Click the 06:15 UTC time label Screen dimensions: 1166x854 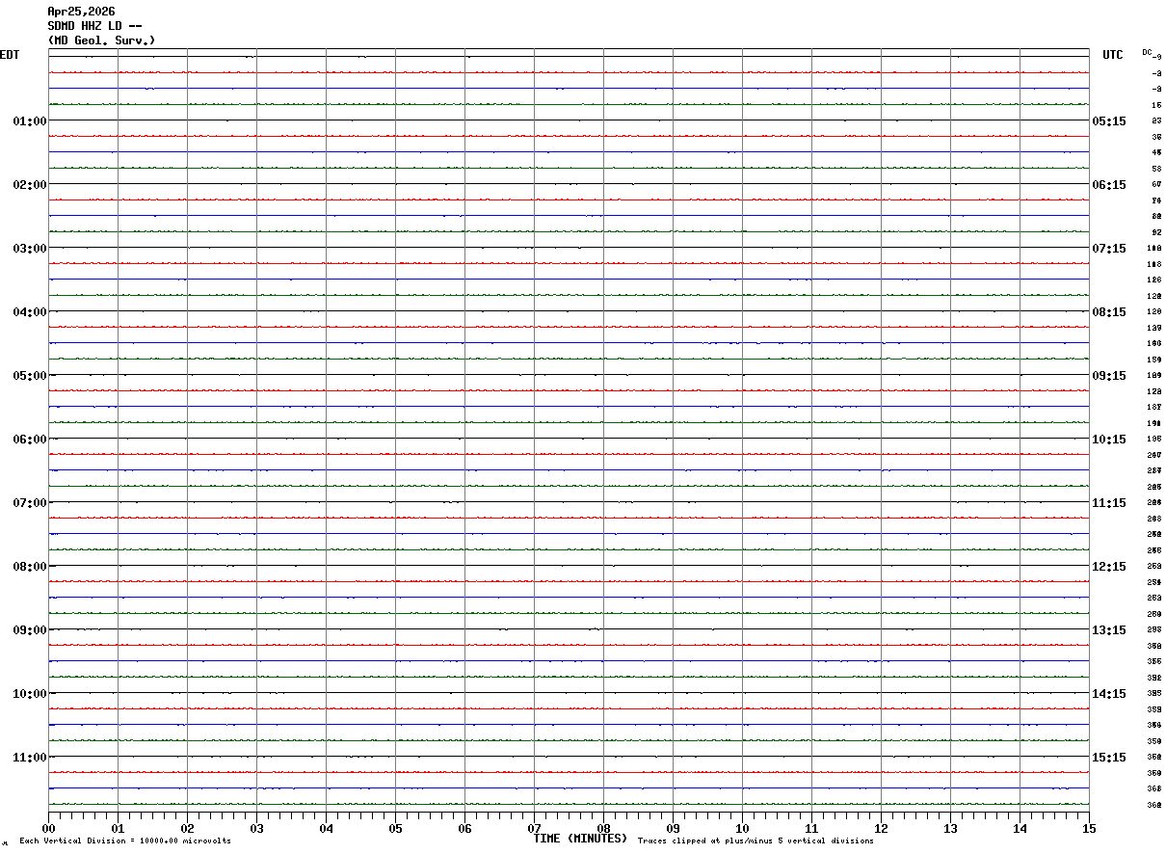[1108, 184]
